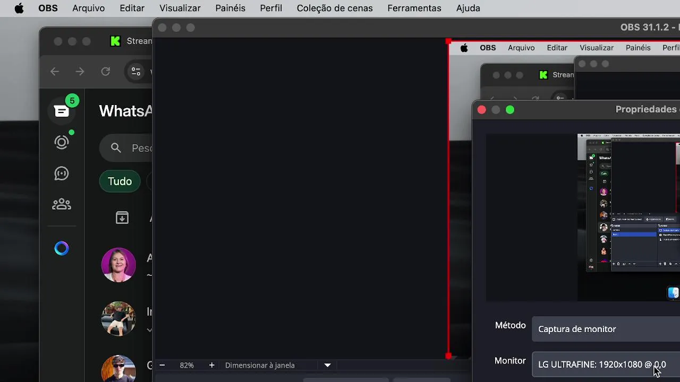The height and width of the screenshot is (382, 680).
Task: Open the Ajuda menu
Action: 468,8
